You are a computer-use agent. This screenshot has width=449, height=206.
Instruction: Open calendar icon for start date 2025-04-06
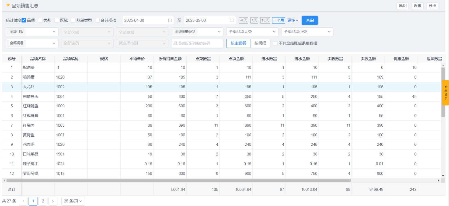click(x=170, y=20)
